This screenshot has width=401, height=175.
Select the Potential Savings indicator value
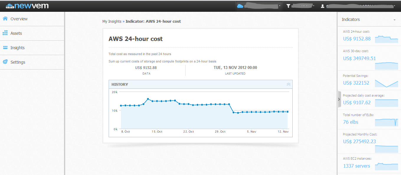point(356,83)
